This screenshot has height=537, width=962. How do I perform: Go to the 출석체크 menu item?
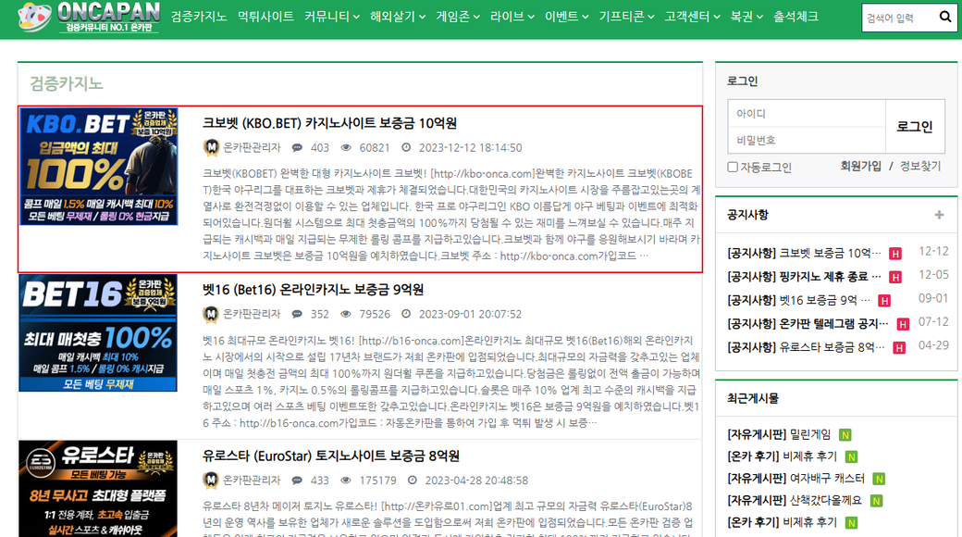point(795,17)
